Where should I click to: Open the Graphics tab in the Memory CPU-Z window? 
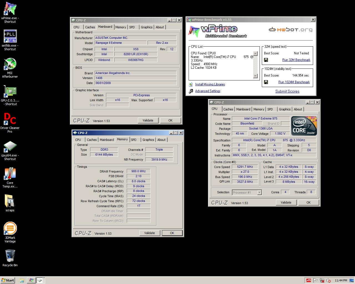(148, 140)
